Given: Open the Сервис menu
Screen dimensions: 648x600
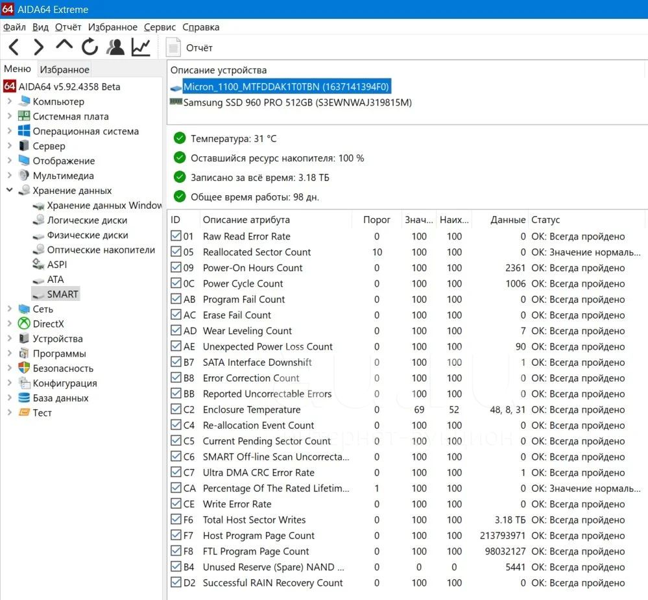Looking at the screenshot, I should pos(160,27).
